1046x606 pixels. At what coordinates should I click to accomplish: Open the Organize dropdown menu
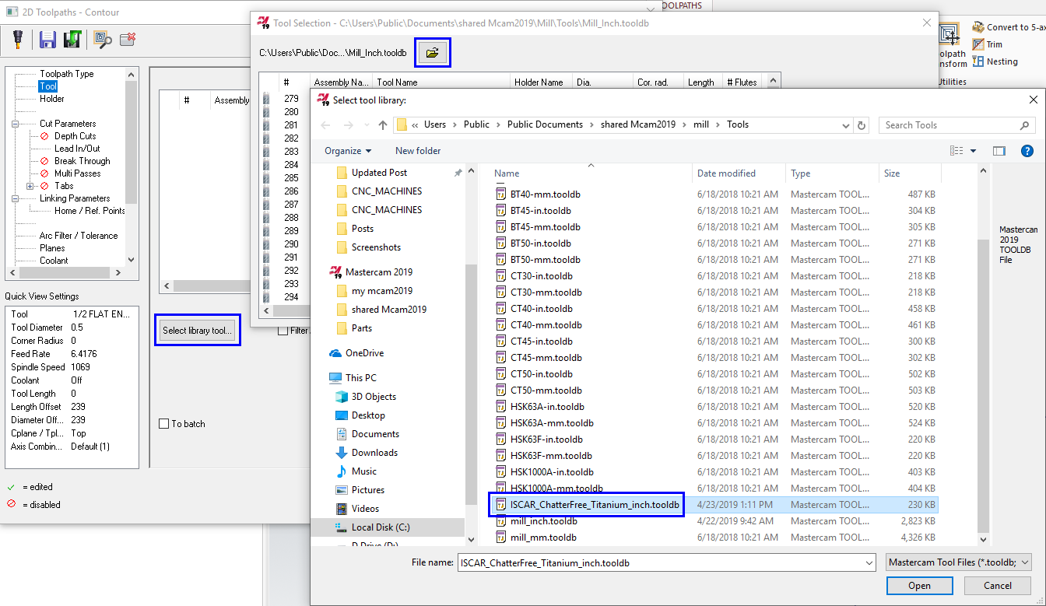pos(348,151)
